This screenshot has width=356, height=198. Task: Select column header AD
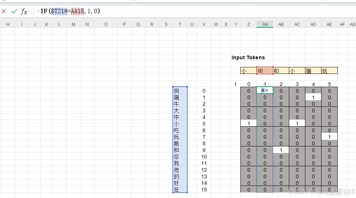313,25
